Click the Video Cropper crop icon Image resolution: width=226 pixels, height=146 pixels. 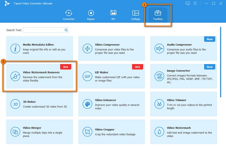click(x=87, y=132)
